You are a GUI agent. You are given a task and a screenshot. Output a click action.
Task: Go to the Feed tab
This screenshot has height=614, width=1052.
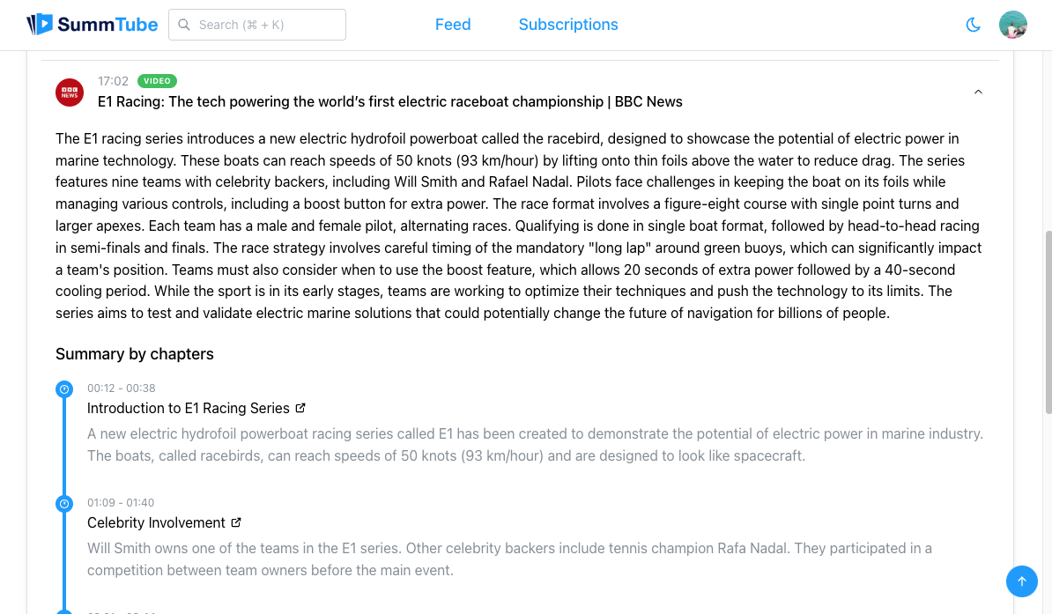(453, 25)
